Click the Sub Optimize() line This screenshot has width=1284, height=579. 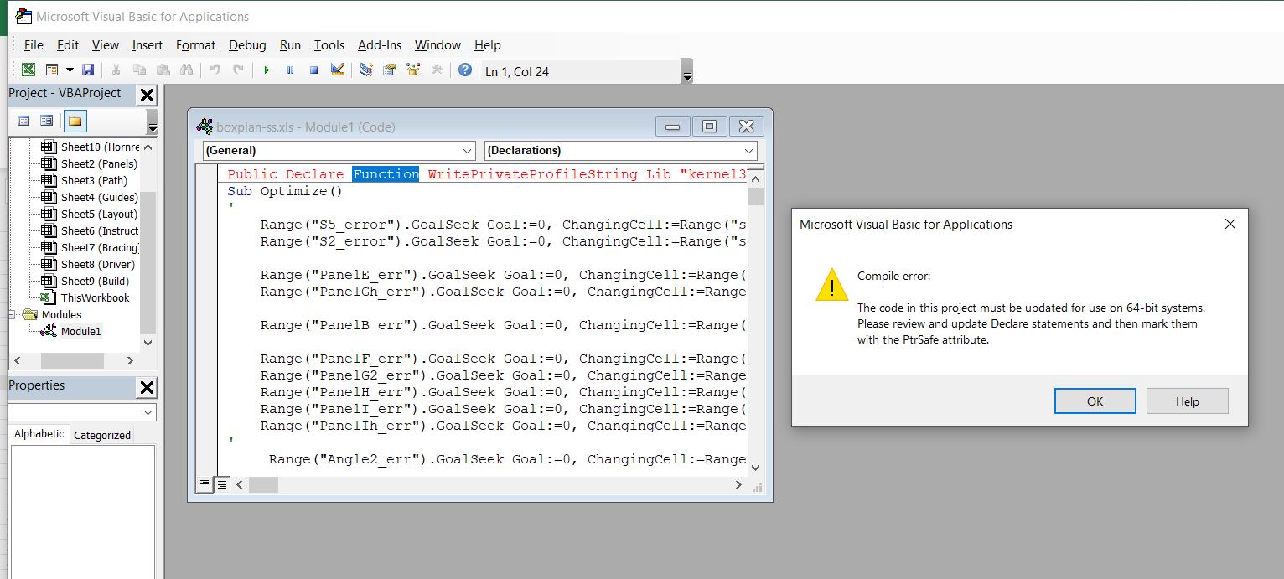(285, 191)
